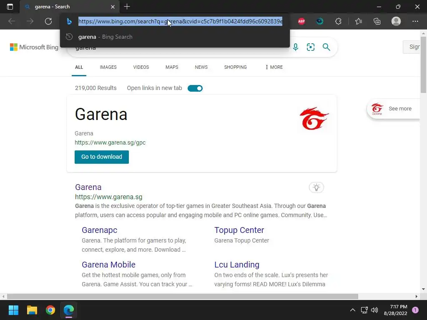This screenshot has height=320, width=427.
Task: Open the Lcu Landing sublink
Action: (237, 265)
